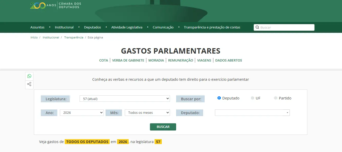
Task: Click the highlighted legislatura 57 text
Action: coord(158,142)
